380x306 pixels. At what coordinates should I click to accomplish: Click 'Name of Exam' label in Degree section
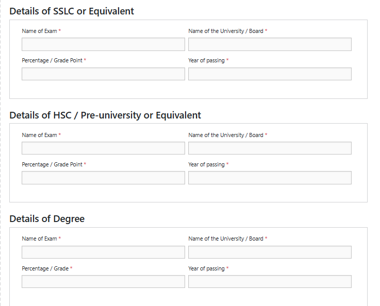[39, 239]
